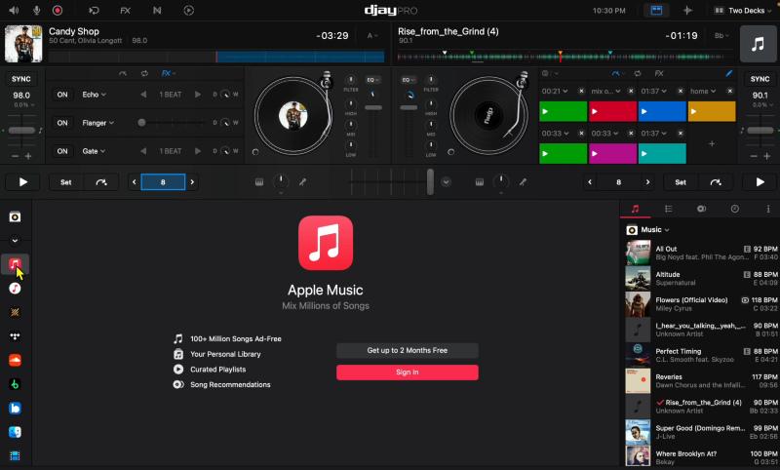Screen dimensions: 780x470
Task: Open the queue list tab in browser
Action: tap(668, 209)
